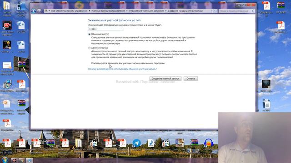
Task: Open the Telegram desktop shortcut
Action: click(136, 143)
